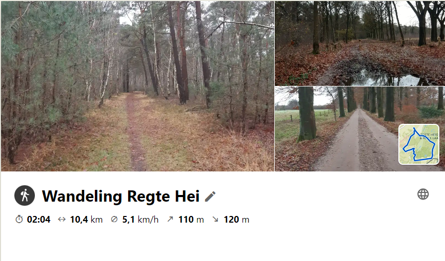Open the muddy puddle forest photo
The width and height of the screenshot is (445, 261).
pyautogui.click(x=360, y=43)
